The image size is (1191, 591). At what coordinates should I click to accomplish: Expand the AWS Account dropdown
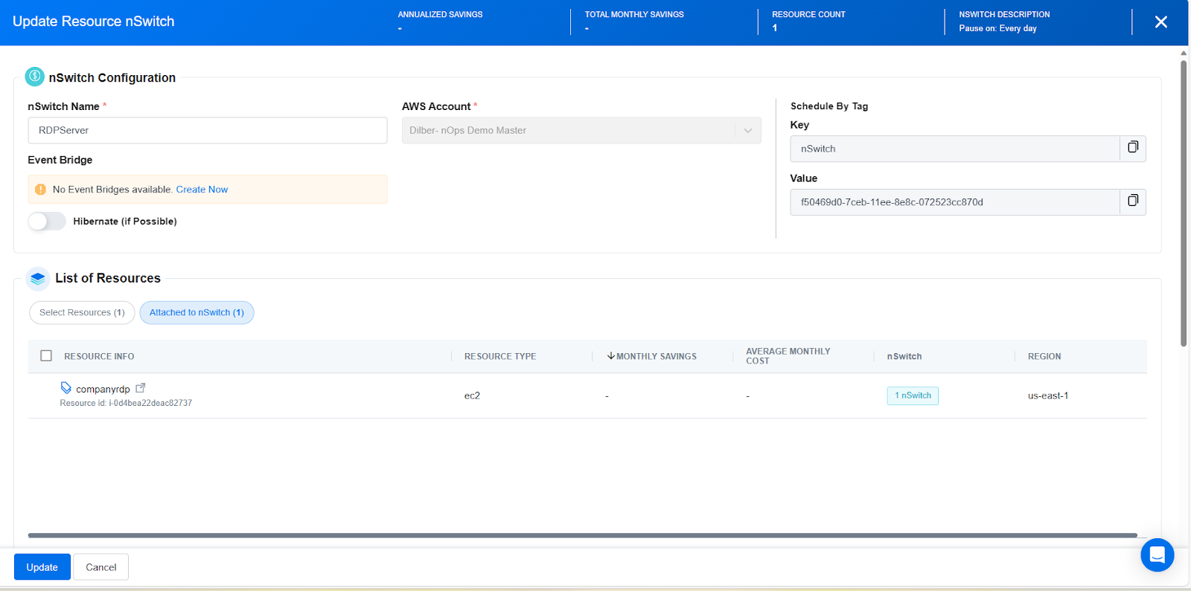[747, 131]
